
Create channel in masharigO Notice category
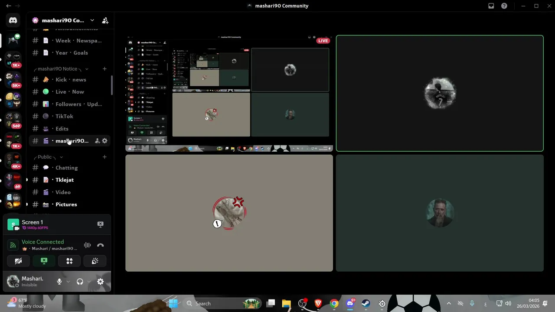pyautogui.click(x=104, y=69)
